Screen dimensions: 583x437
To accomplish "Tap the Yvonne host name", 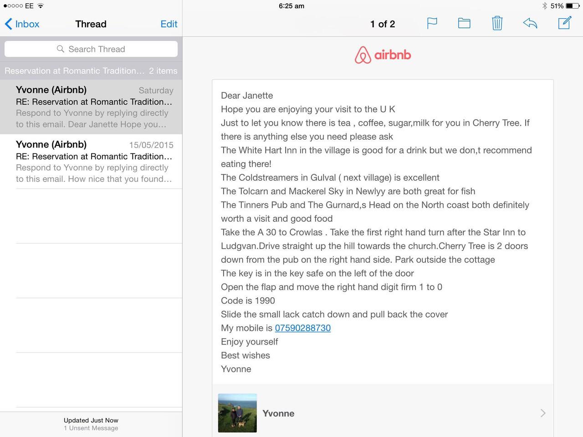I will coord(278,413).
